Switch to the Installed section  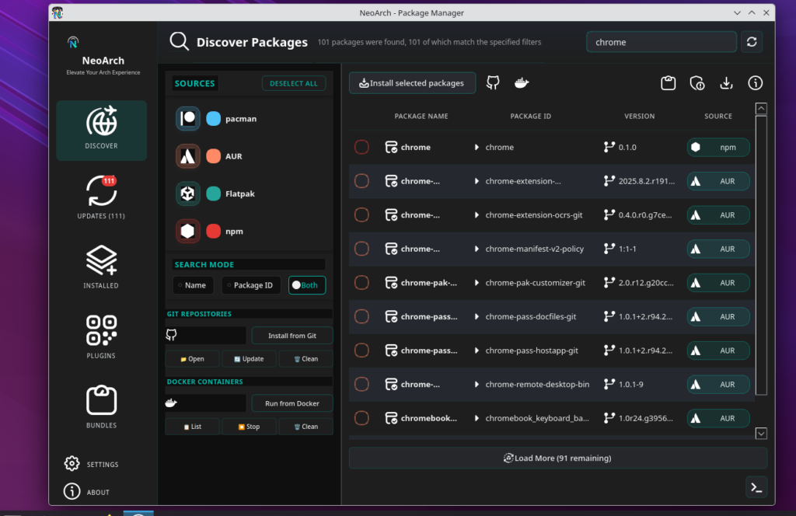coord(101,266)
